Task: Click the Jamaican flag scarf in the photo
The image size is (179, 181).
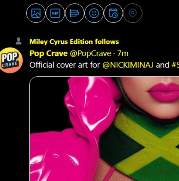Action: tap(143, 140)
